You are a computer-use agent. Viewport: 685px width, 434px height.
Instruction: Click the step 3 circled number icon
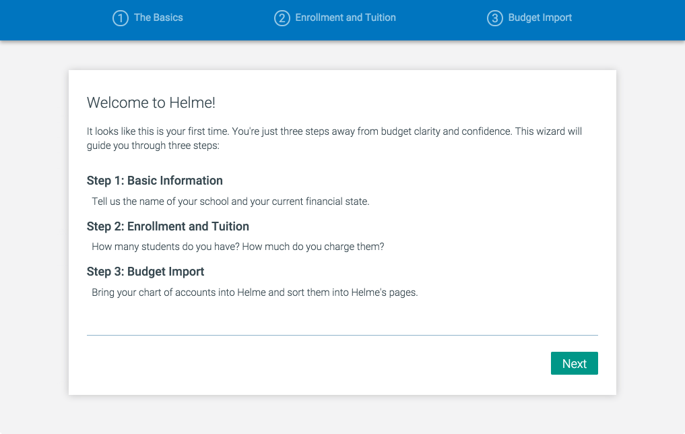pos(494,18)
